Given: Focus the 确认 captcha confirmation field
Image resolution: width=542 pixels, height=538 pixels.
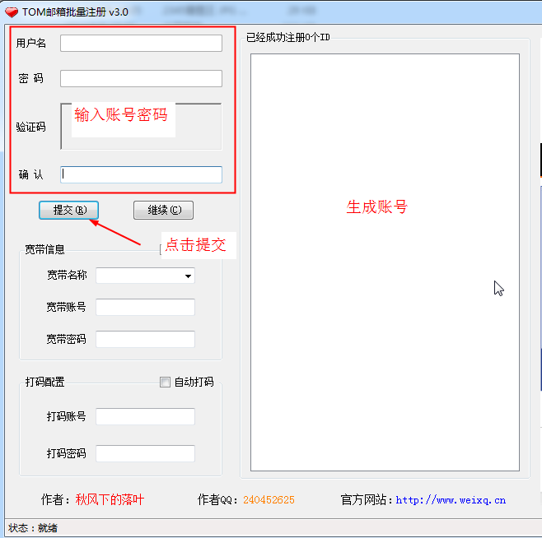Looking at the screenshot, I should (141, 174).
